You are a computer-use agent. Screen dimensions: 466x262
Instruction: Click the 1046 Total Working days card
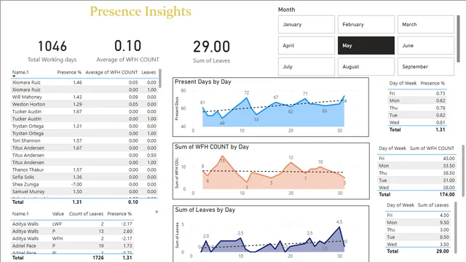[52, 51]
